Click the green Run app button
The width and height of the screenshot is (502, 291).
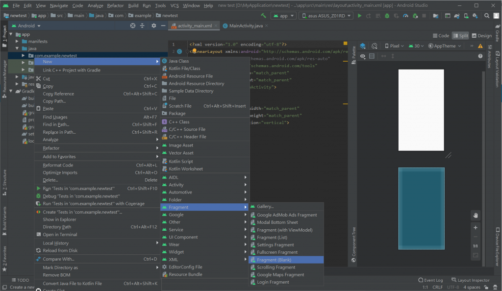point(360,16)
